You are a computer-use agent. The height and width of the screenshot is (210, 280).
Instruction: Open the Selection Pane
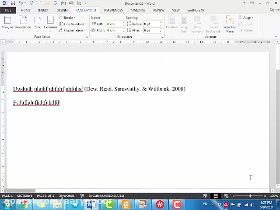point(230,24)
